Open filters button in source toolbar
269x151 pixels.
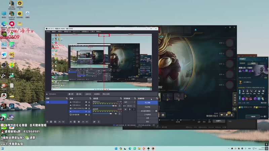click(x=79, y=94)
